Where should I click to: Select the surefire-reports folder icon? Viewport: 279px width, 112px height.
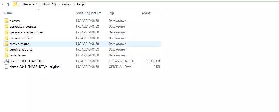[x=6, y=50]
